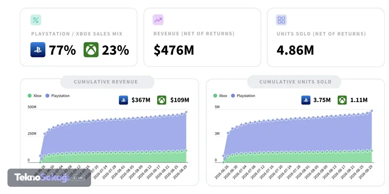Click the 1.11M Xbox units value
The height and width of the screenshot is (194, 389).
(359, 100)
